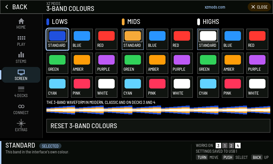Set Lows band to White

(x=106, y=87)
